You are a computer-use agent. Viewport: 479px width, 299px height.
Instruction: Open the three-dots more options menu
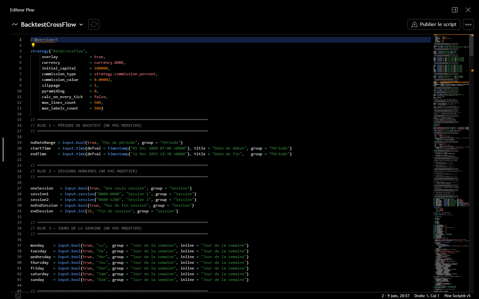(468, 24)
